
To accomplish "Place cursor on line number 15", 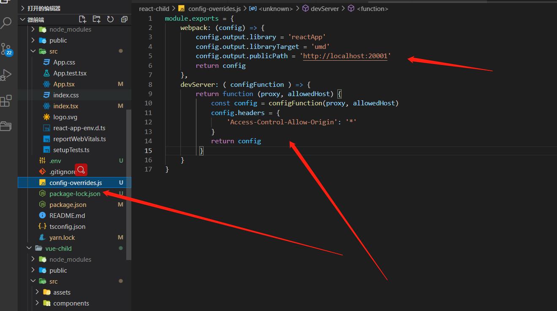I will tap(148, 150).
